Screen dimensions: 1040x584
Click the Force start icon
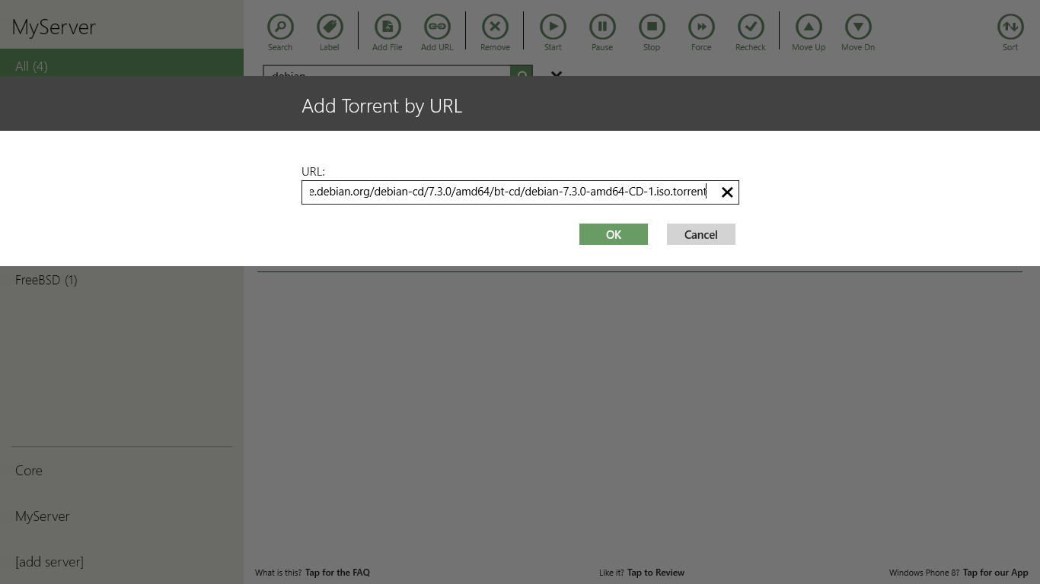[x=701, y=27]
